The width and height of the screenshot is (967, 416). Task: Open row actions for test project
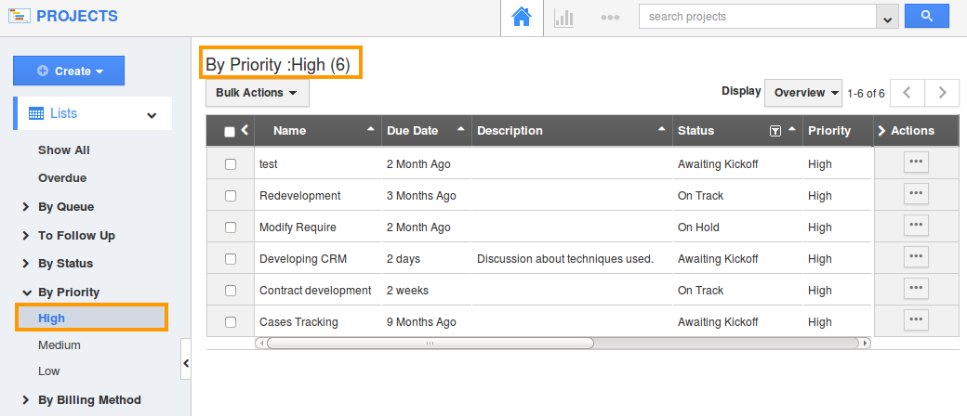point(916,162)
